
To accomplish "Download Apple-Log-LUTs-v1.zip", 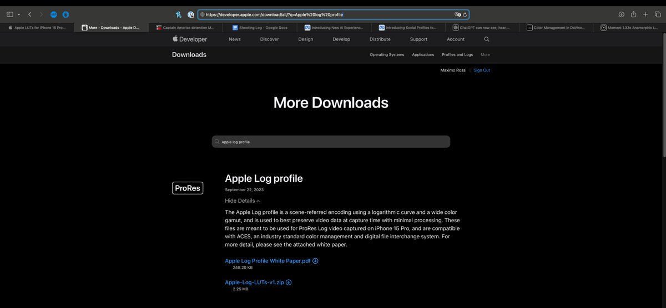I will 258,283.
